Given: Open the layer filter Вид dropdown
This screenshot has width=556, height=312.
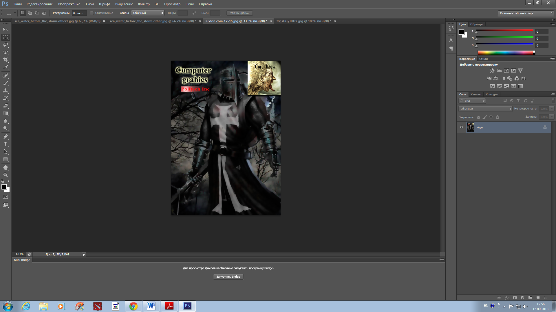Looking at the screenshot, I should tap(472, 101).
